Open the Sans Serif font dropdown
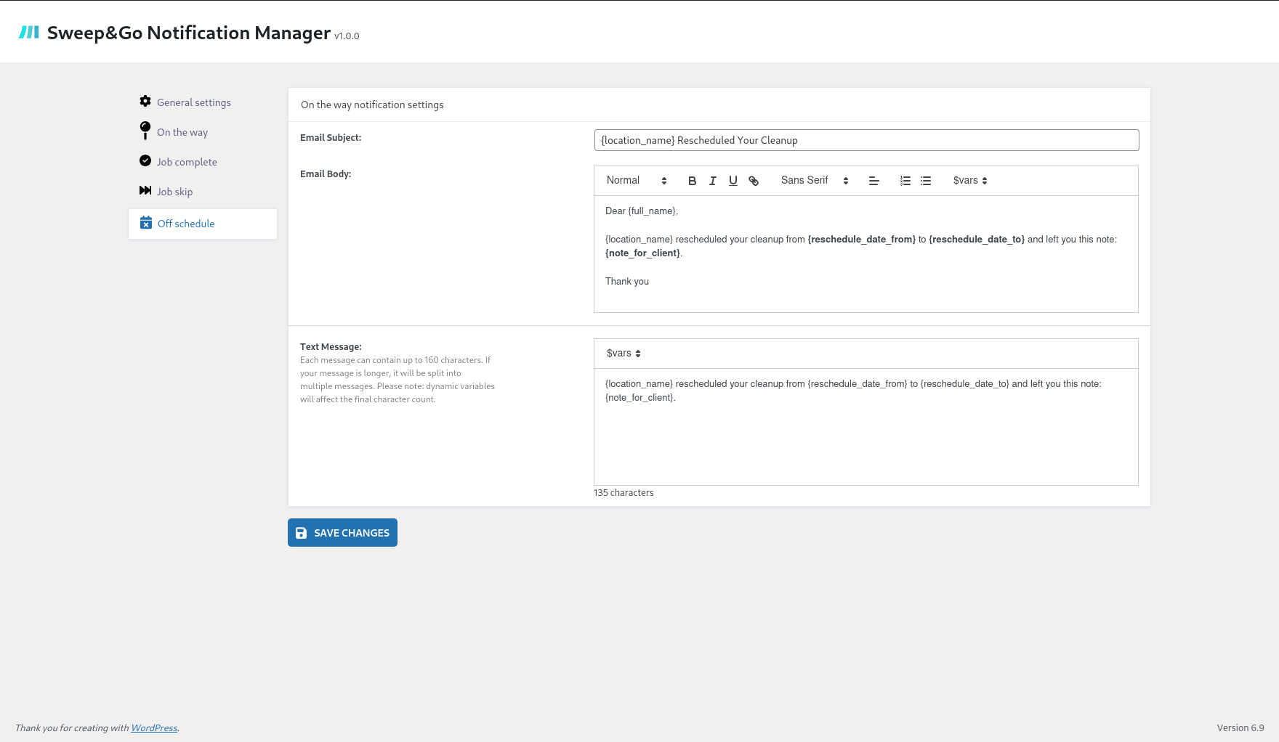Viewport: 1279px width, 742px height. (x=814, y=181)
